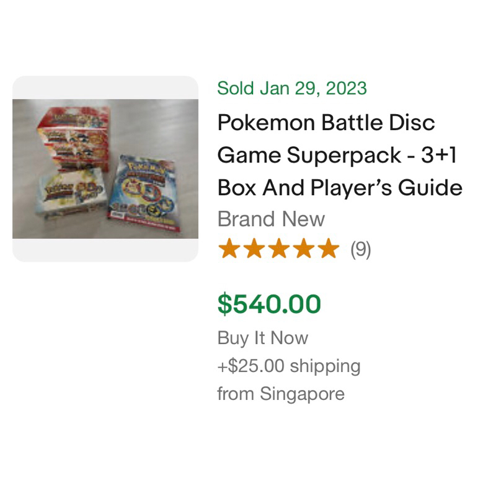Click the green $540.00 price
The image size is (496, 496).
269,304
